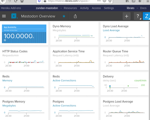Go back with the browser back arrow
The image size is (150, 120).
pos(3,1)
